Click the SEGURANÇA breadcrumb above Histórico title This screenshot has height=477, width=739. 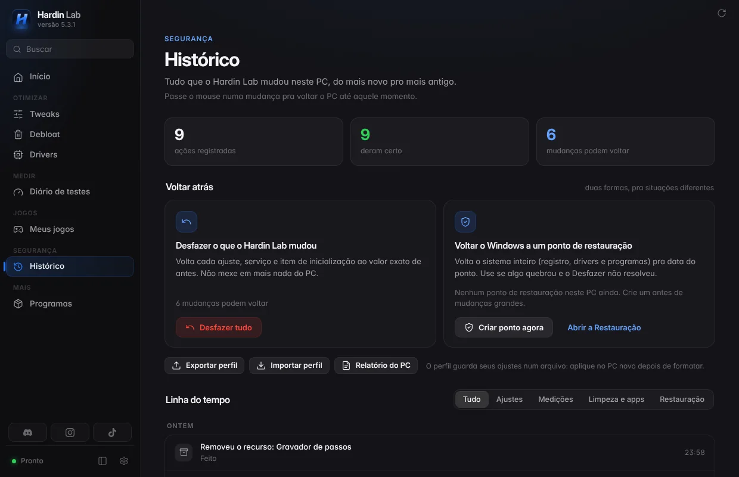189,39
